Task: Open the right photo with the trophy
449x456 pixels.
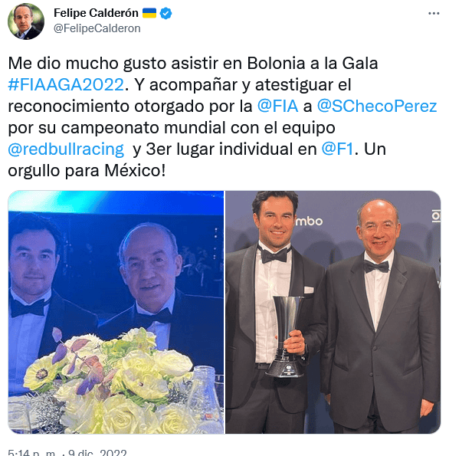Action: tap(333, 312)
